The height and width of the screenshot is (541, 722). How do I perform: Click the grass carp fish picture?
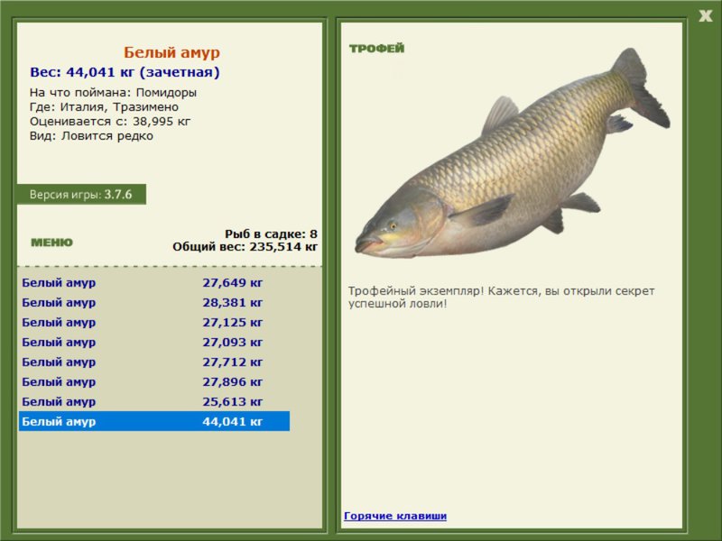(x=512, y=154)
